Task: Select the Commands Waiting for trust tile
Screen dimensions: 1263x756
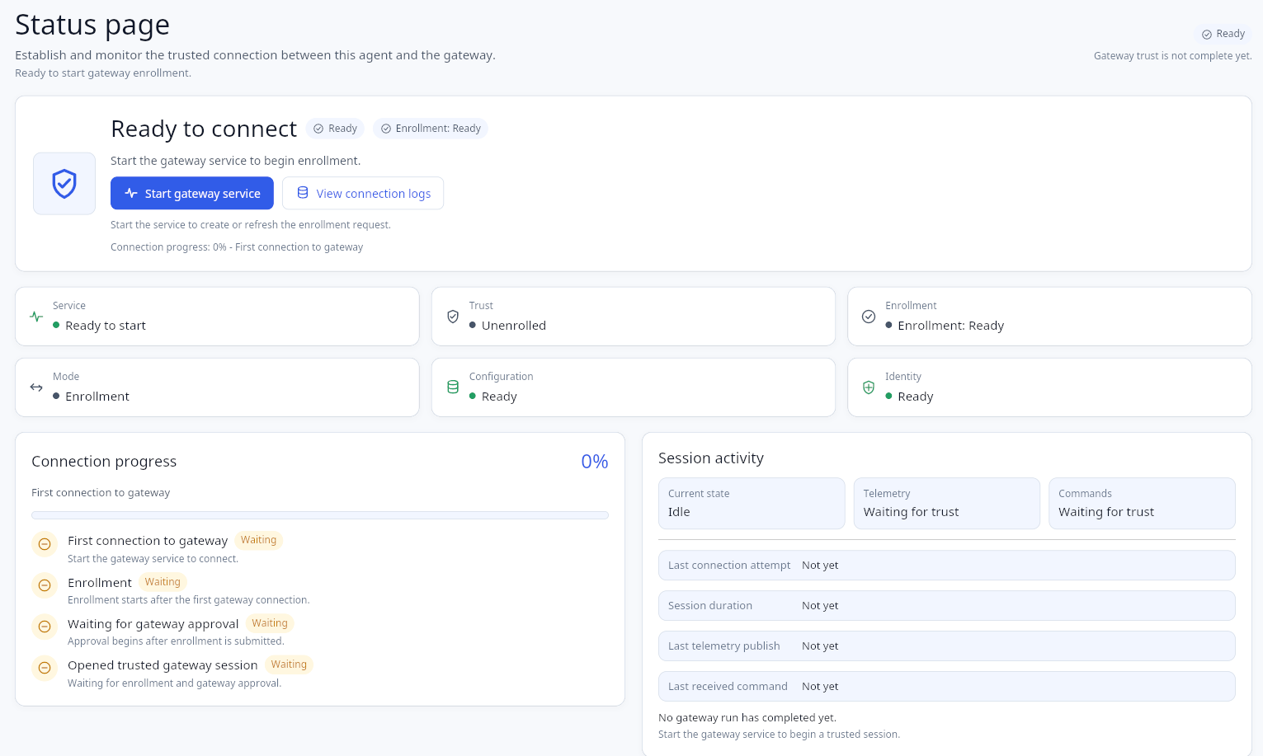Action: coord(1142,503)
